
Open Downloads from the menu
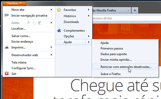tap(71, 22)
